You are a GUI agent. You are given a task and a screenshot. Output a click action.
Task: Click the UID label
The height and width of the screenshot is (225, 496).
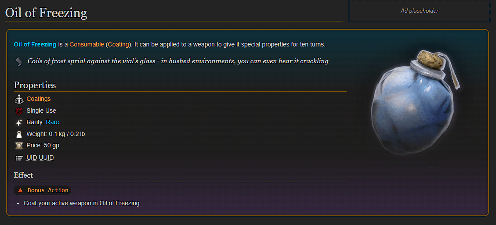click(x=32, y=157)
